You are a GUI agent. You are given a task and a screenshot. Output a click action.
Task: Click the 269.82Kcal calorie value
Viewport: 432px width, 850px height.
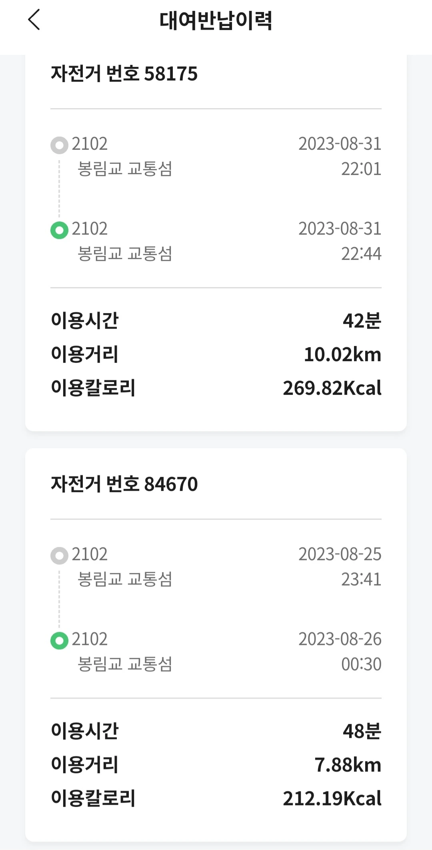pyautogui.click(x=332, y=388)
